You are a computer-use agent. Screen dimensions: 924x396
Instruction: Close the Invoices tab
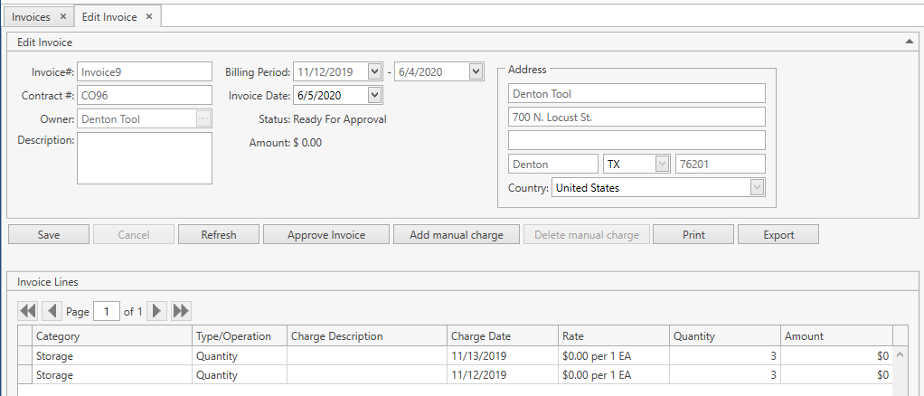pyautogui.click(x=62, y=17)
